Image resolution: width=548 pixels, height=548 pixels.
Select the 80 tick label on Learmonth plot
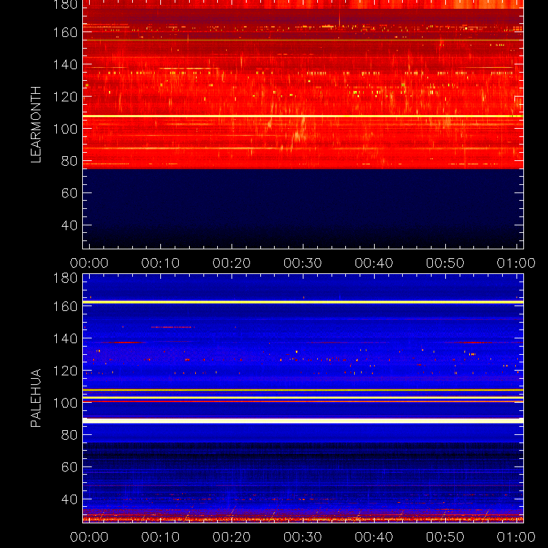[x=70, y=161]
